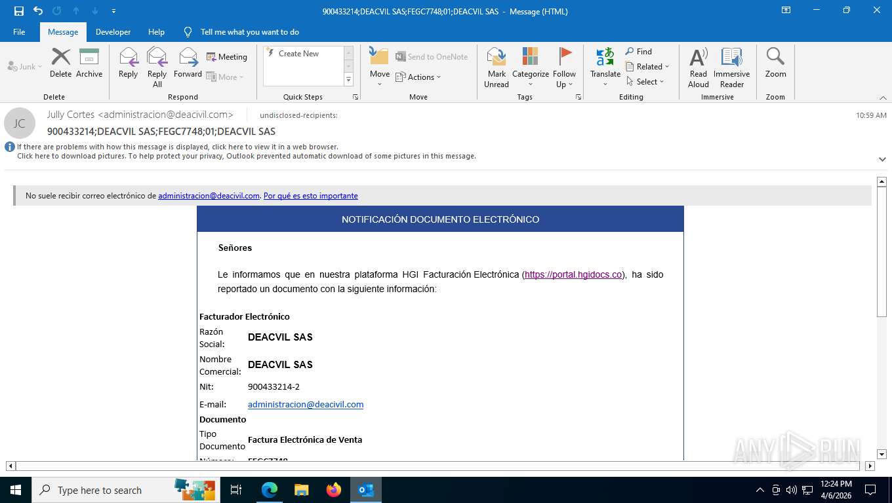Click the vertical scrollbar down arrow
This screenshot has width=892, height=503.
[882, 454]
